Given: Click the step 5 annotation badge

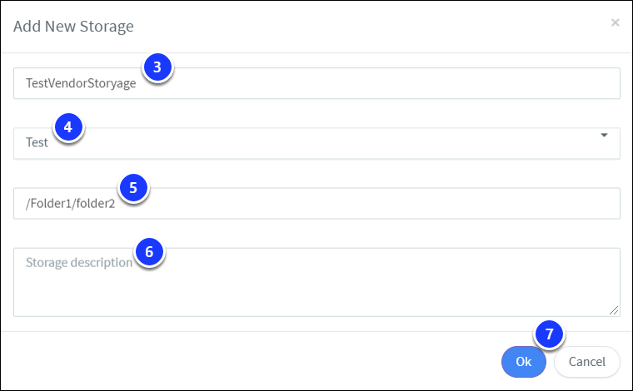Looking at the screenshot, I should tap(133, 188).
